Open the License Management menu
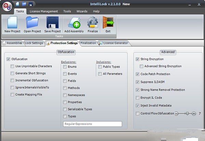Screen dimensions: 205x141 pyautogui.click(x=44, y=11)
